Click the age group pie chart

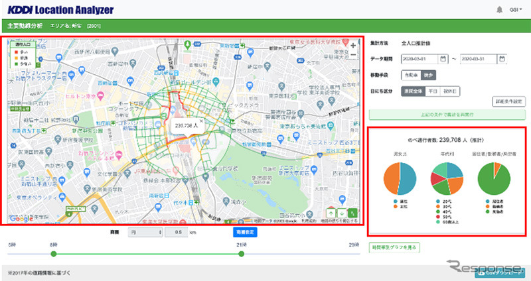[447, 178]
